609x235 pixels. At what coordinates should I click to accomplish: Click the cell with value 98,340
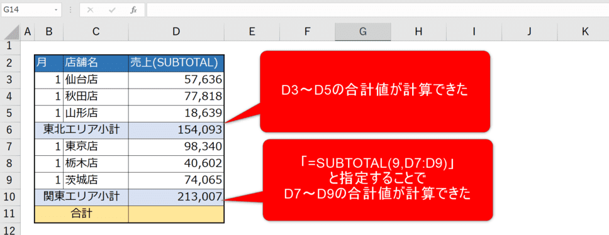(176, 146)
